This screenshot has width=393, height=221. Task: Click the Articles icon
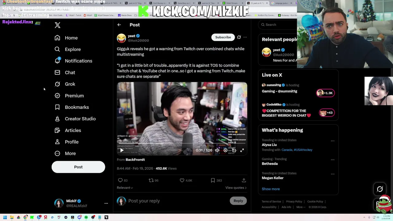(57, 130)
